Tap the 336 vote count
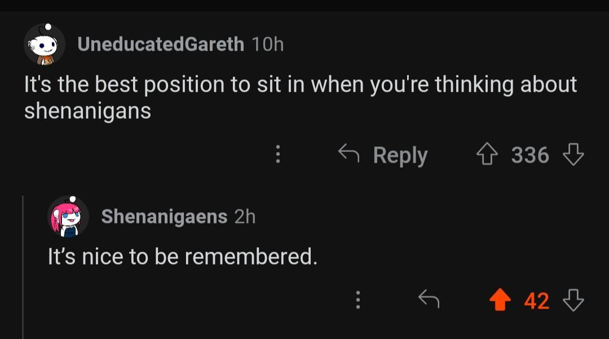 click(x=530, y=155)
